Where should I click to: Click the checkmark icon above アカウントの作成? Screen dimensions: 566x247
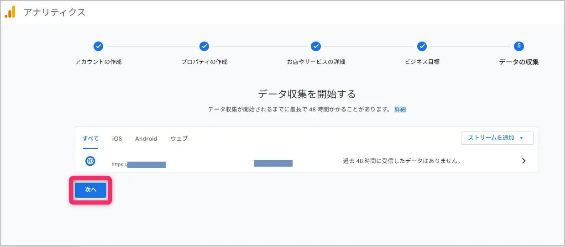pos(98,46)
